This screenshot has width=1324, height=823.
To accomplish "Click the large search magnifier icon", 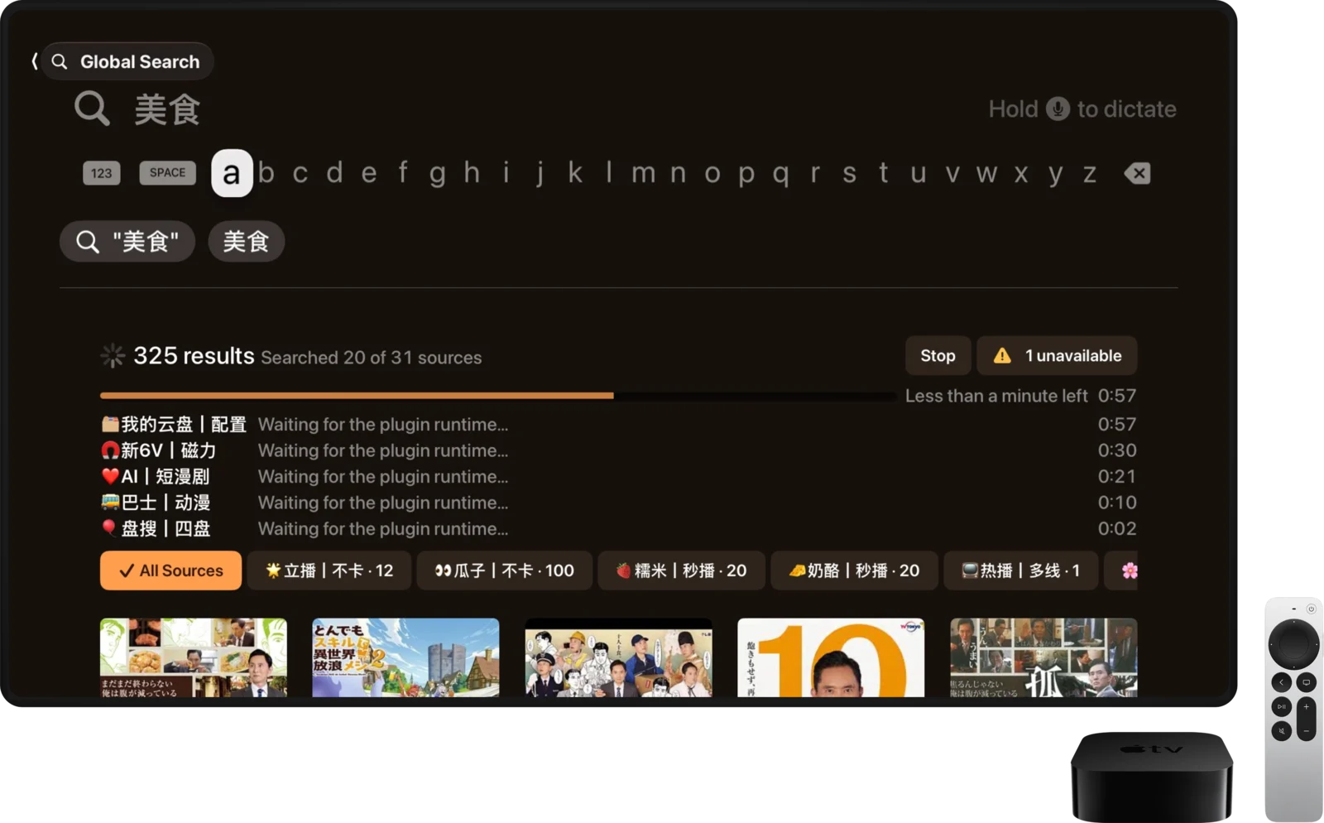I will (x=92, y=108).
